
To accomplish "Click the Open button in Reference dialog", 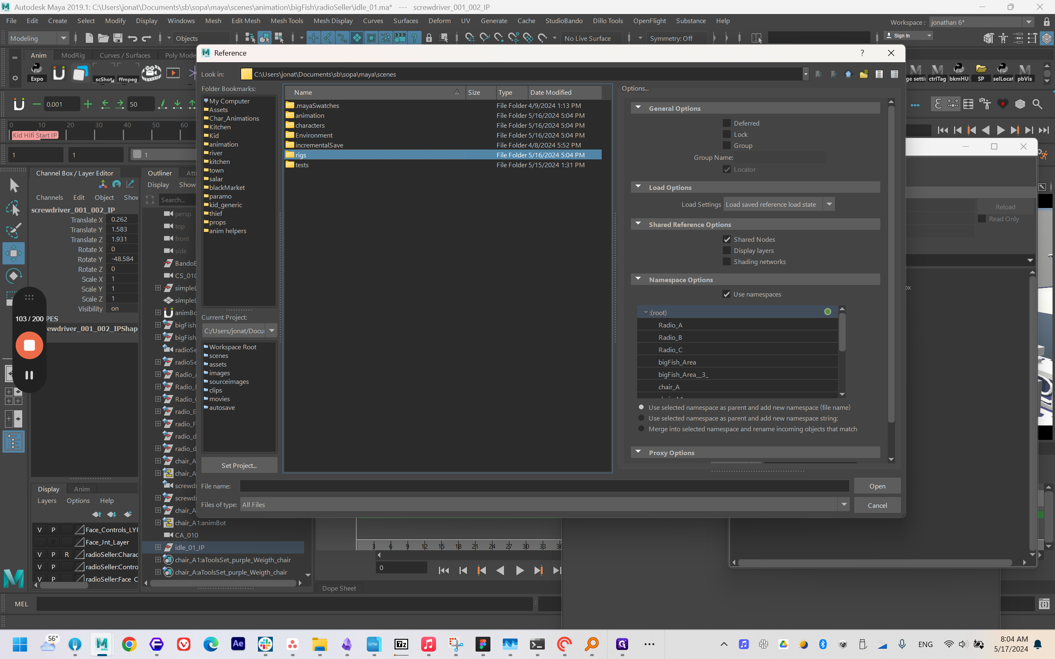I will (x=877, y=486).
